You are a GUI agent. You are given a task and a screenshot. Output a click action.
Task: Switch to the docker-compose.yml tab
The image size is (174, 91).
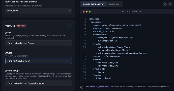[94, 4]
